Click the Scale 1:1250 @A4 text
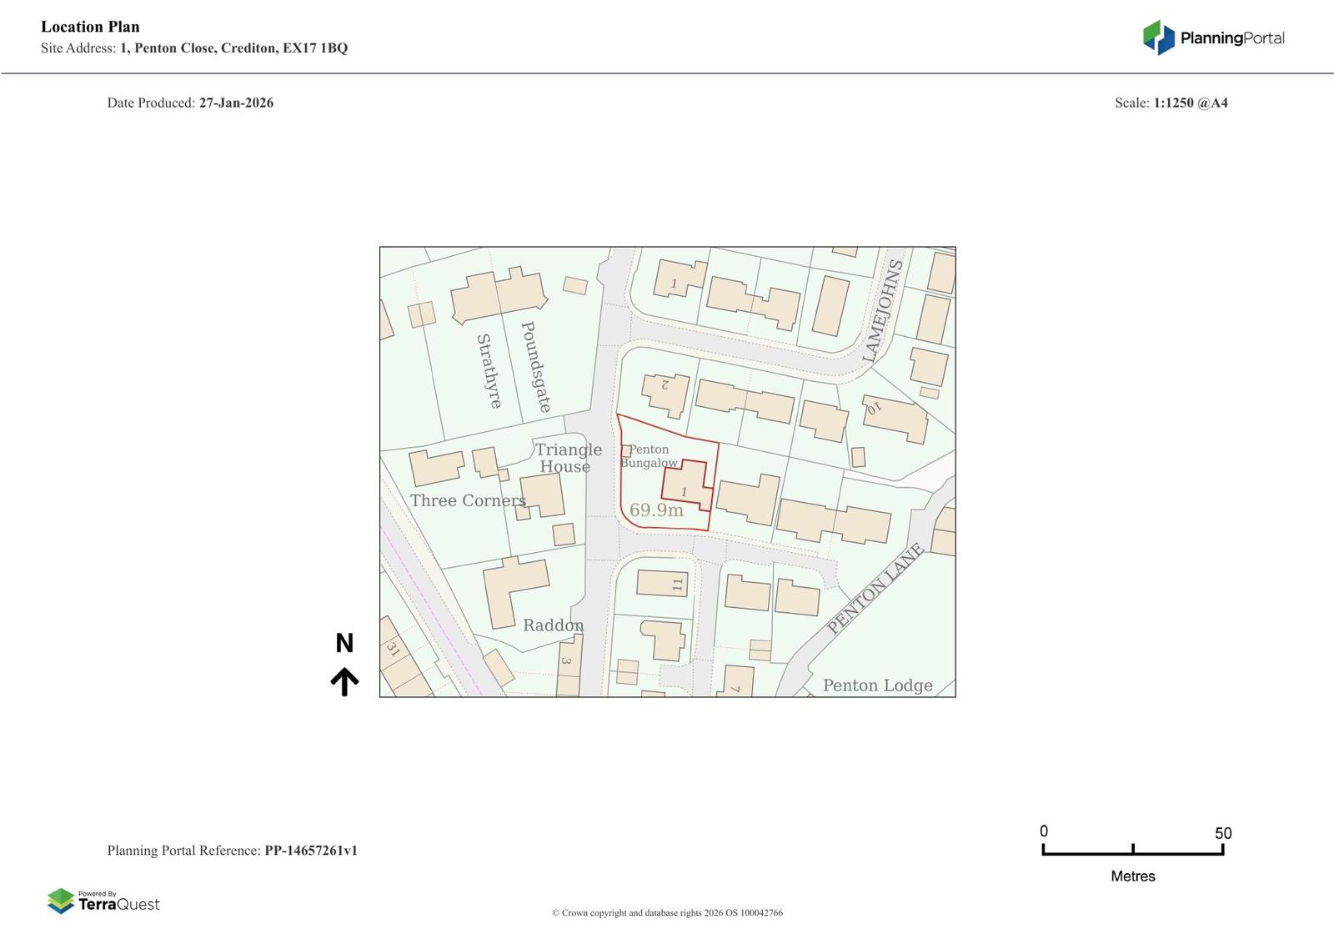Image resolution: width=1334 pixels, height=944 pixels. tap(1171, 103)
